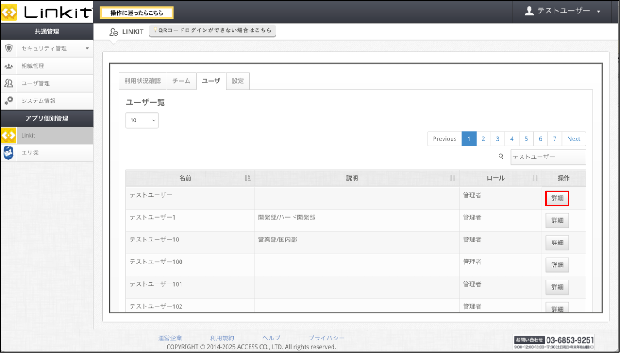Click the エリ探 app icon
This screenshot has width=620, height=353.
[9, 153]
